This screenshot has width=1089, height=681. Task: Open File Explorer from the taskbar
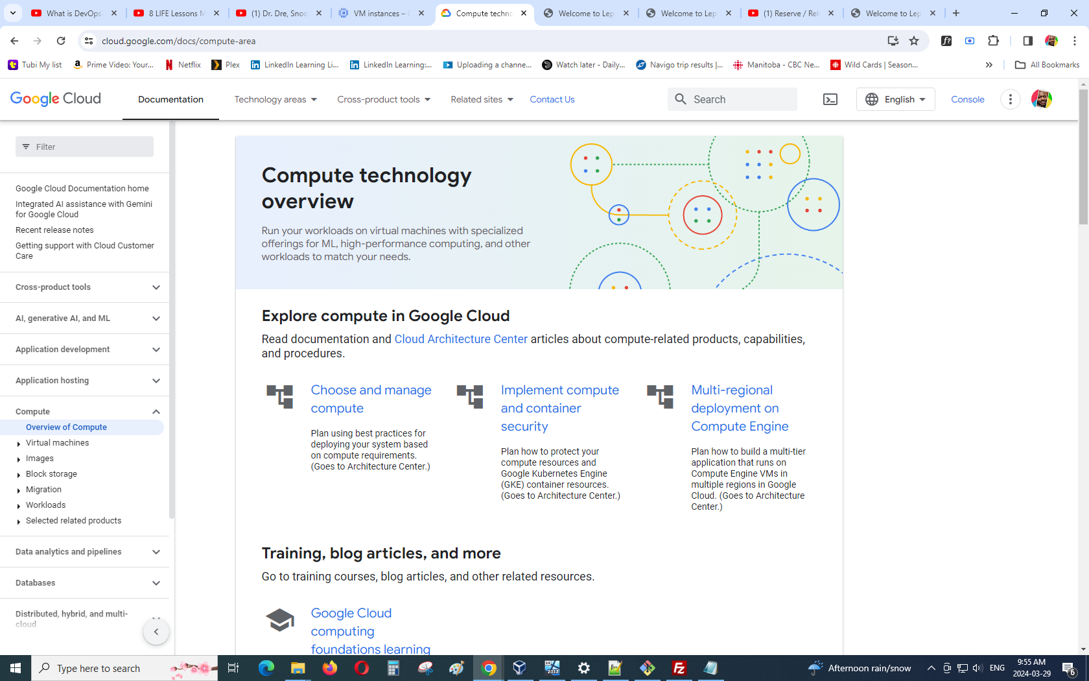pyautogui.click(x=298, y=668)
